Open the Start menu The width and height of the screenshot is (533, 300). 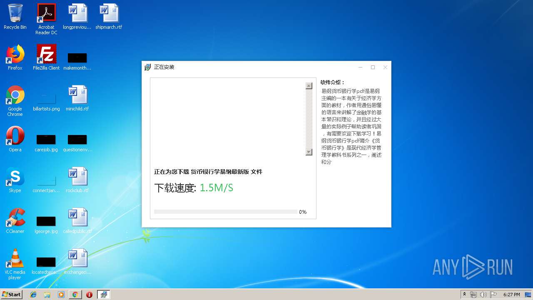point(11,295)
